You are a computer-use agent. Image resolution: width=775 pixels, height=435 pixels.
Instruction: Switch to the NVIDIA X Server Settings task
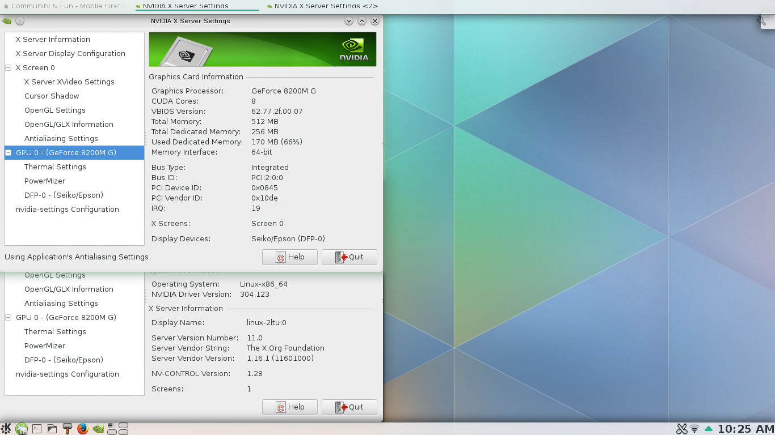[x=197, y=6]
